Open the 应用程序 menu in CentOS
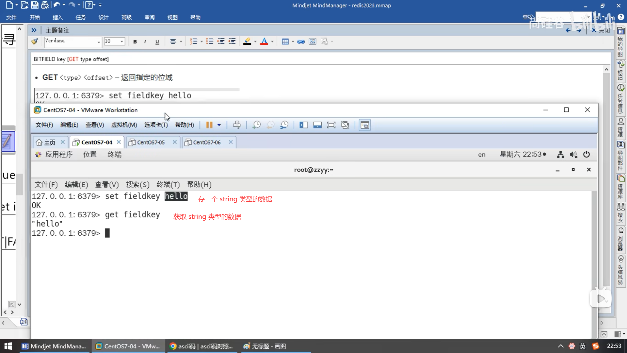Viewport: 627px width, 353px height. (x=59, y=154)
